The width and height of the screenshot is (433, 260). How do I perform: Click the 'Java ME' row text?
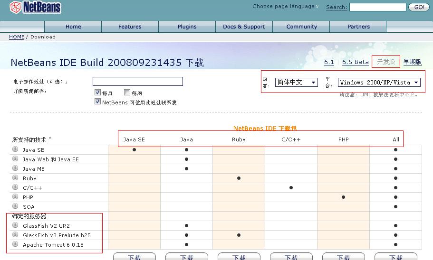33,169
